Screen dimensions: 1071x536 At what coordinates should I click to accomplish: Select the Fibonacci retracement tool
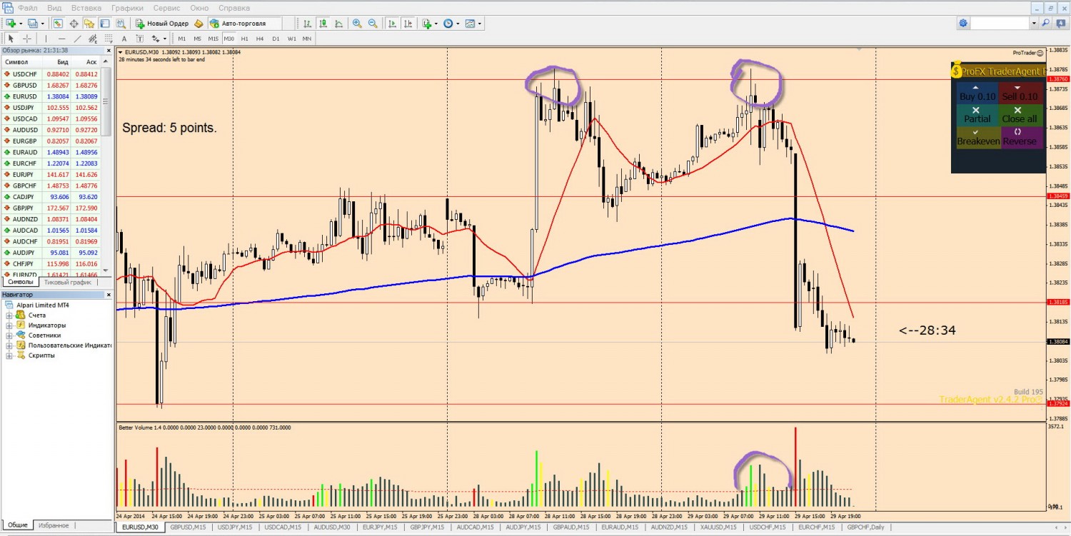click(x=109, y=39)
